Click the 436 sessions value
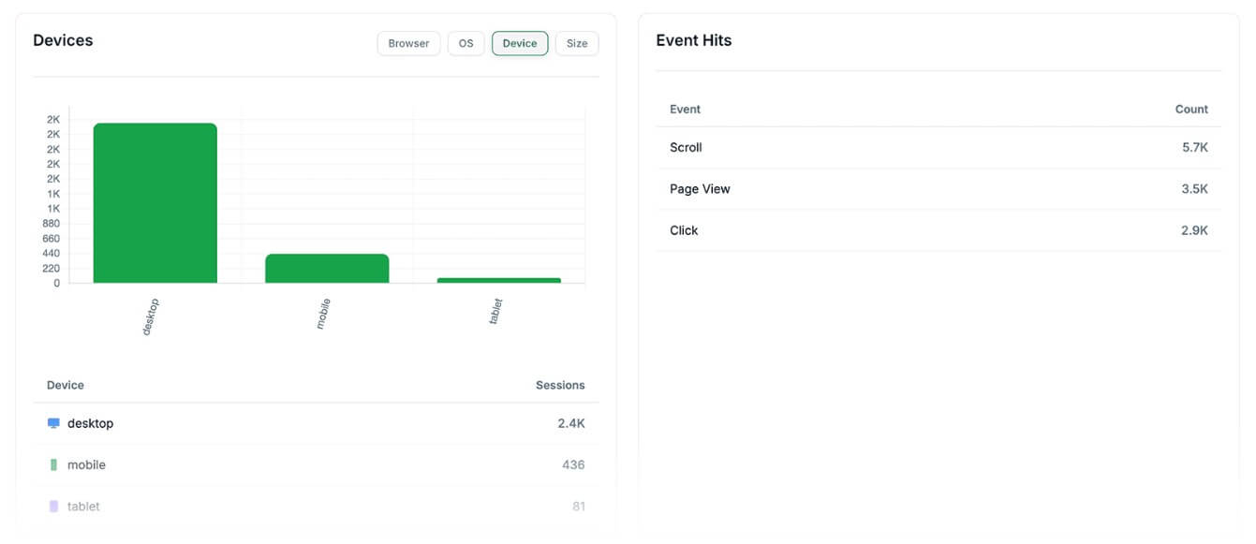The width and height of the screenshot is (1256, 544). point(573,464)
